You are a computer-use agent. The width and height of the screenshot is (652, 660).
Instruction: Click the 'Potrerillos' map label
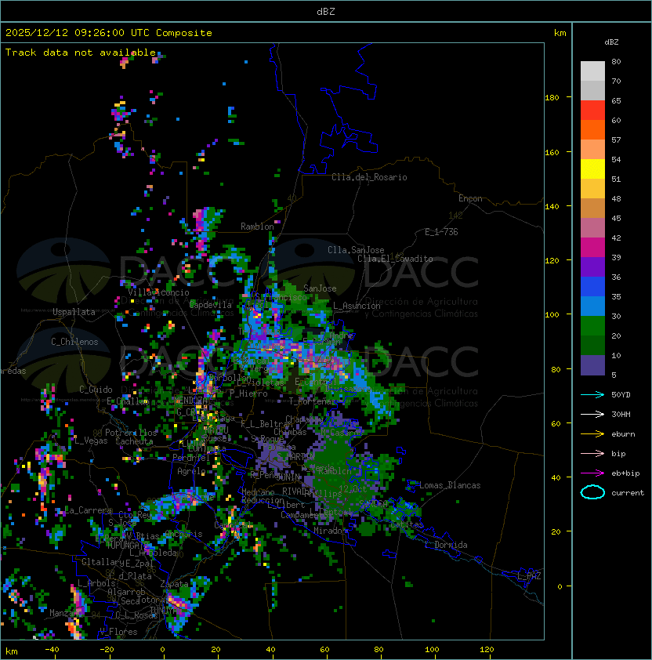click(x=131, y=433)
